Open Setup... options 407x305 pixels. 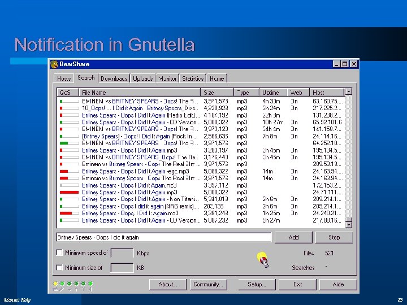point(257,285)
